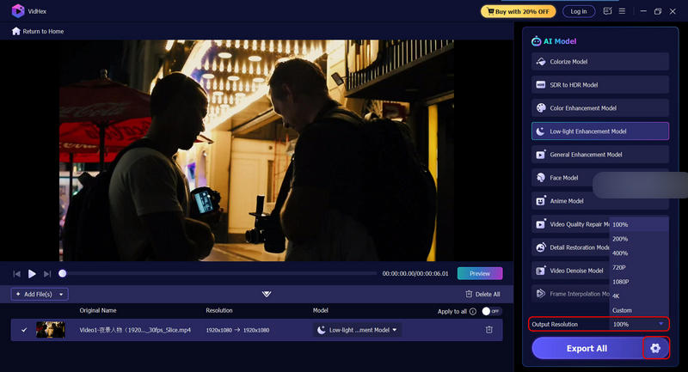The height and width of the screenshot is (372, 688).
Task: Click the Video1 file name text
Action: [135, 330]
